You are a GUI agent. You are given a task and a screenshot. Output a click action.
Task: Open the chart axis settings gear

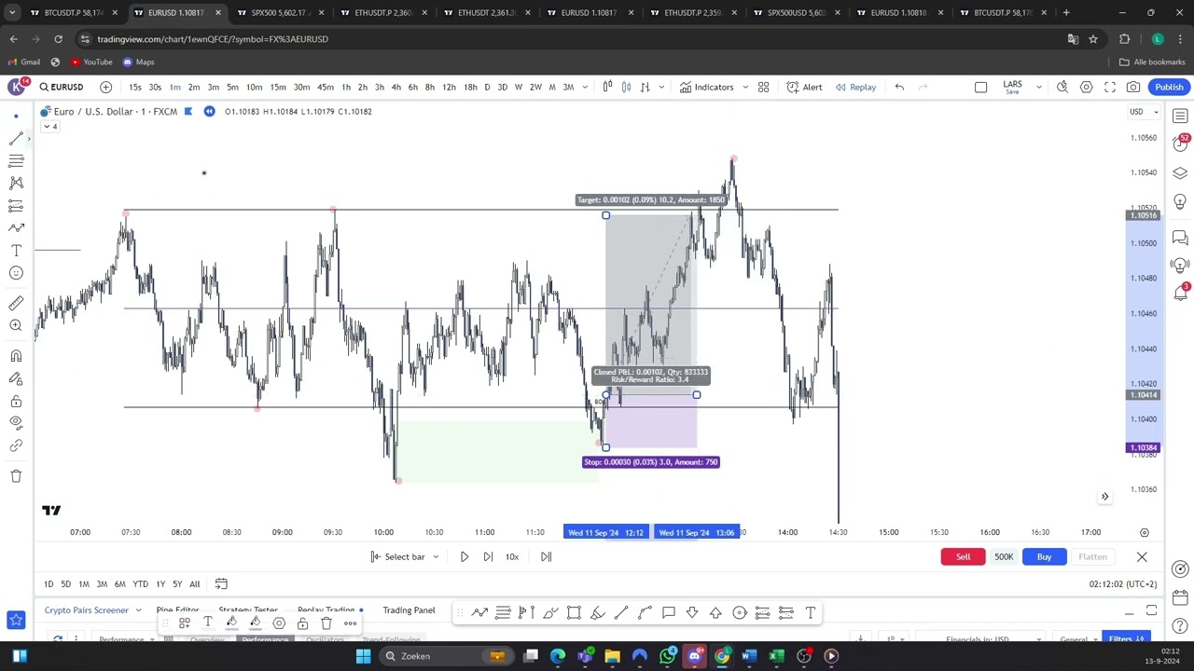click(x=1144, y=532)
